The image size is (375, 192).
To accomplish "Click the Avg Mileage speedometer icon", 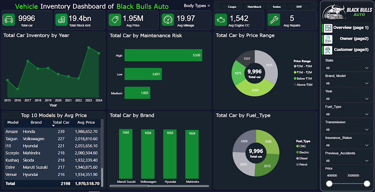I will [168, 20].
